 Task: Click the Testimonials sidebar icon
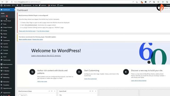(x=2, y=60)
